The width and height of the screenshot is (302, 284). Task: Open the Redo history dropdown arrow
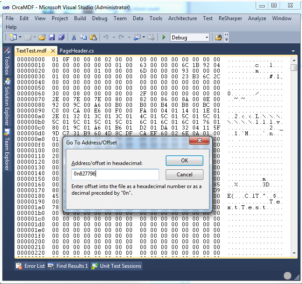click(x=129, y=37)
